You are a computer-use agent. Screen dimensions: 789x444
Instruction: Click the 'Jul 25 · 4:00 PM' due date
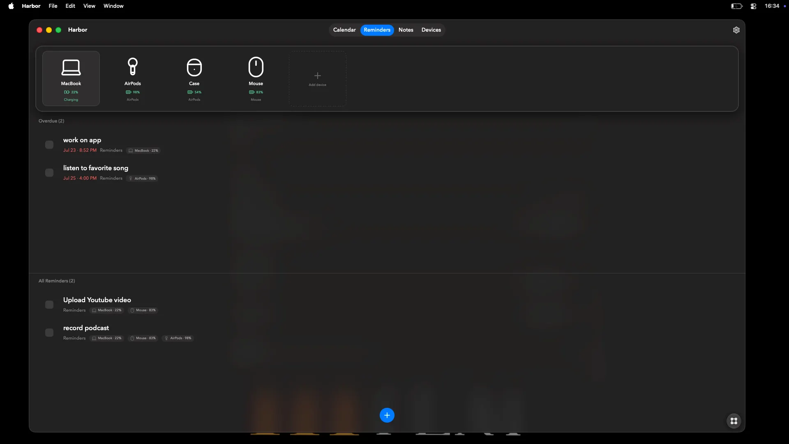80,178
